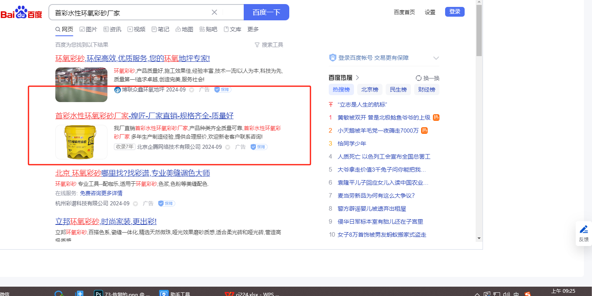Switch to the 民生榜 tab
Viewport: 592px width, 296px height.
coord(398,90)
